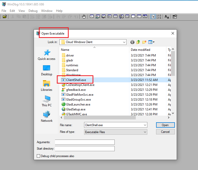
Task: Toggle Source mode on icon
Action: 153,17
